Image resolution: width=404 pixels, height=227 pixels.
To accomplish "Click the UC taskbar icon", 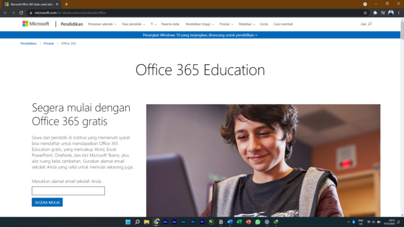I will (184, 222).
